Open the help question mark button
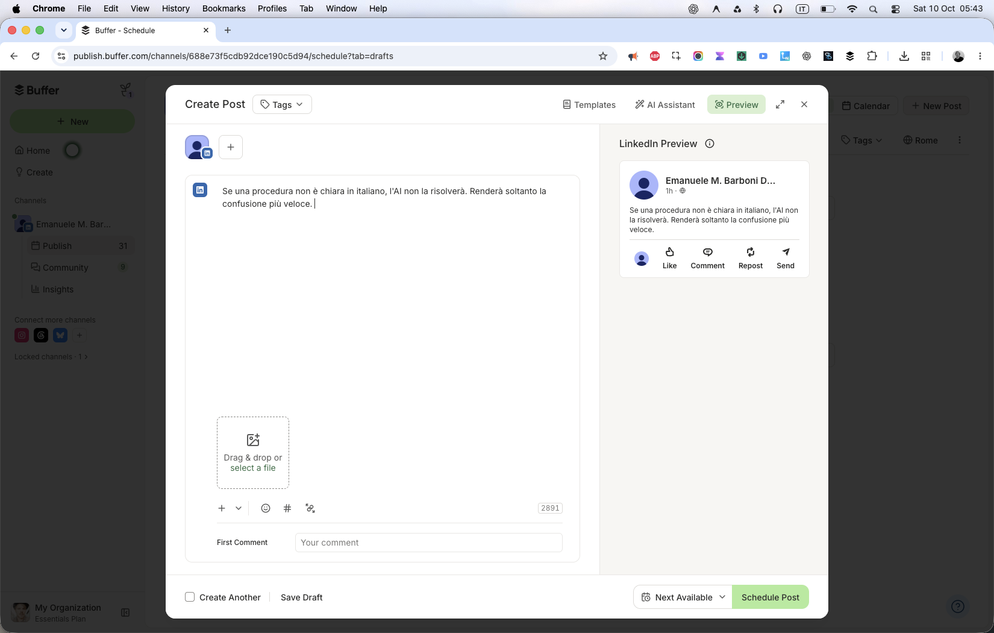 point(957,606)
